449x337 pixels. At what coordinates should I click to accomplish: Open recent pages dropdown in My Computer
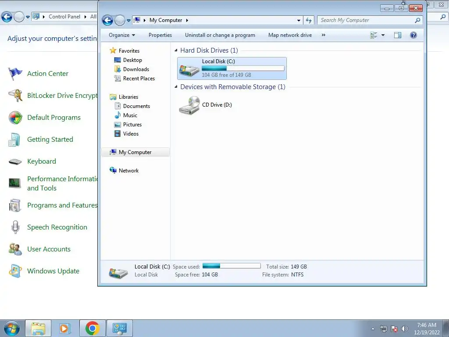128,20
